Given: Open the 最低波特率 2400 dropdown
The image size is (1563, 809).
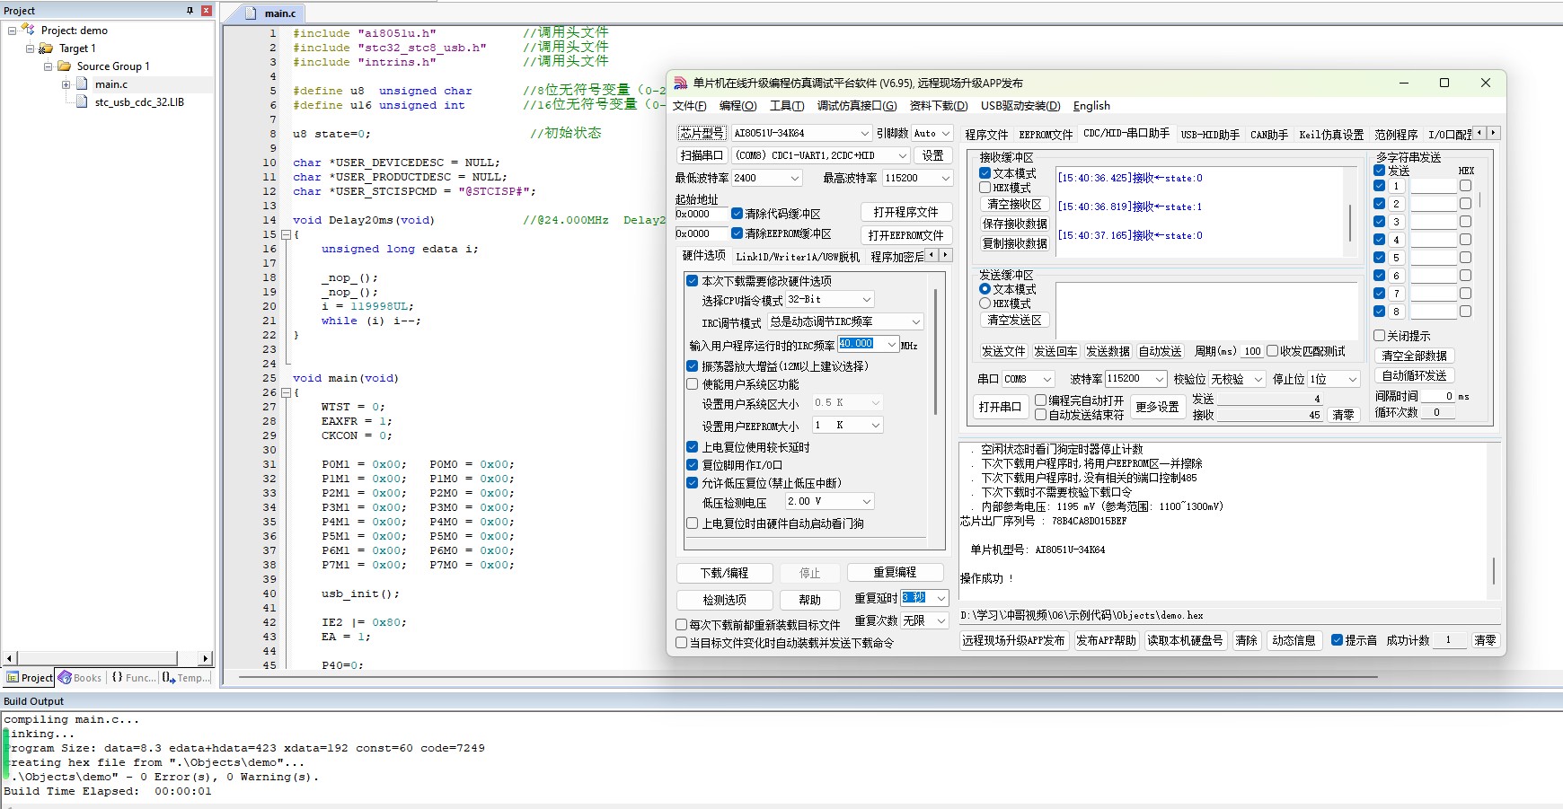Looking at the screenshot, I should [795, 178].
